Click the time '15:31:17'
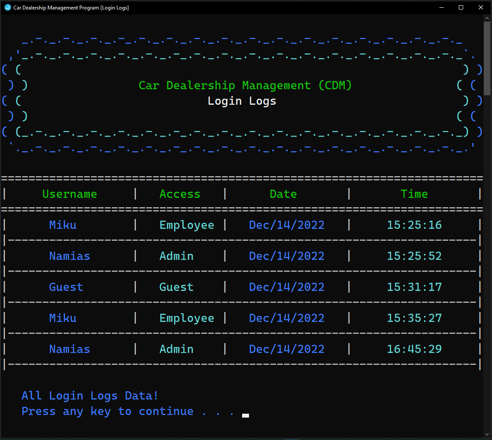This screenshot has height=440, width=492. pyautogui.click(x=414, y=287)
